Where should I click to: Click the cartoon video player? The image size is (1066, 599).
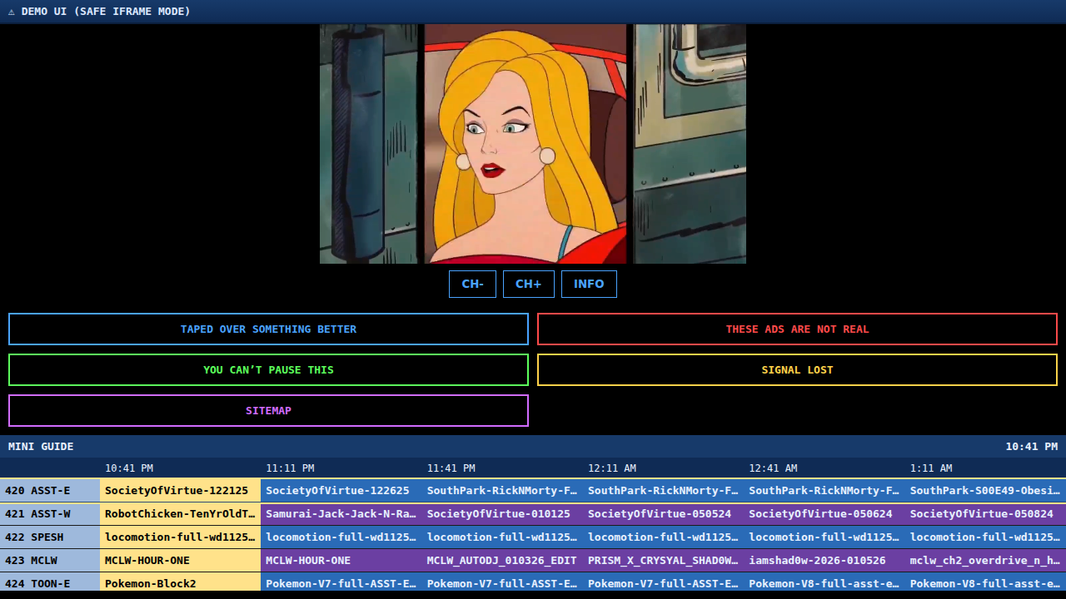(x=533, y=144)
